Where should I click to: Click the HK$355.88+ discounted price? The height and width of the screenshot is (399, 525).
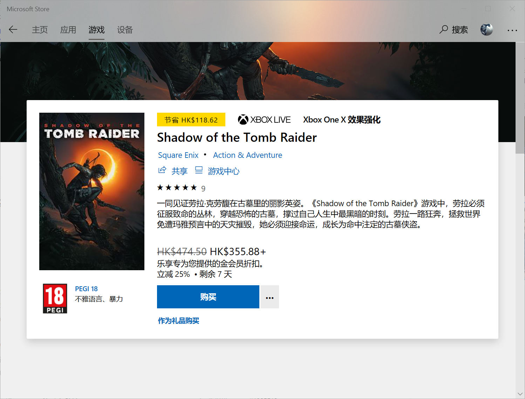coord(238,252)
